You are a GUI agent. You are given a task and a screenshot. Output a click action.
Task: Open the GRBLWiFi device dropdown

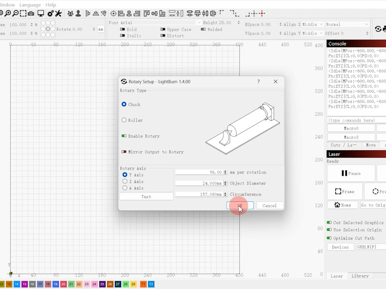tap(371, 247)
